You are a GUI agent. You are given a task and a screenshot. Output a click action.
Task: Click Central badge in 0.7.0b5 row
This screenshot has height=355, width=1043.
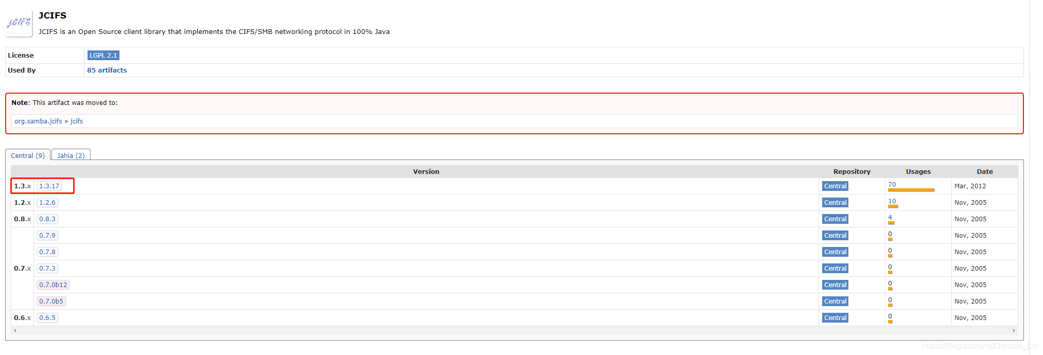[x=835, y=301]
